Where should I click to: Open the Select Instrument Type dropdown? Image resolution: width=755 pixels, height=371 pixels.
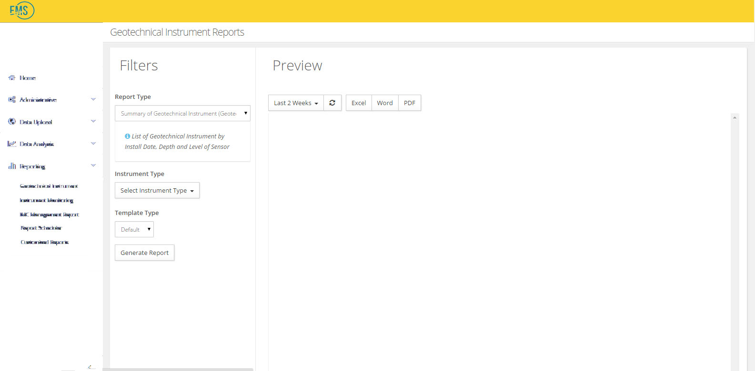[157, 190]
